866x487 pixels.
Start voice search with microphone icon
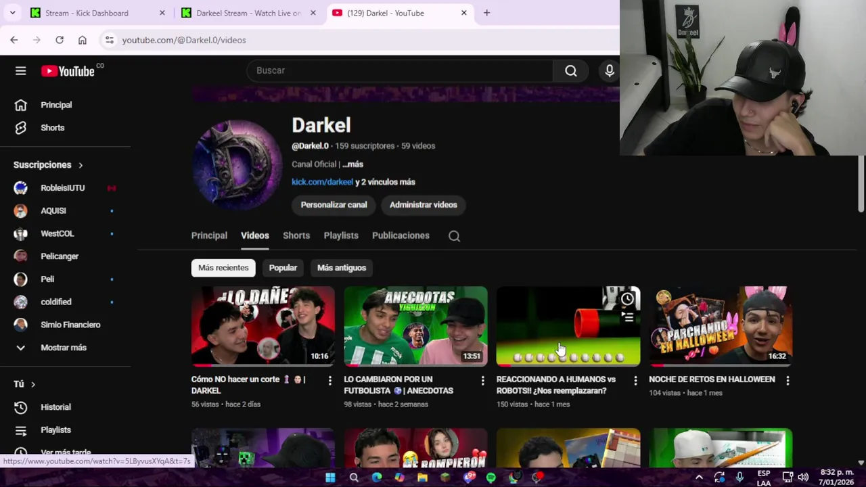pyautogui.click(x=609, y=70)
